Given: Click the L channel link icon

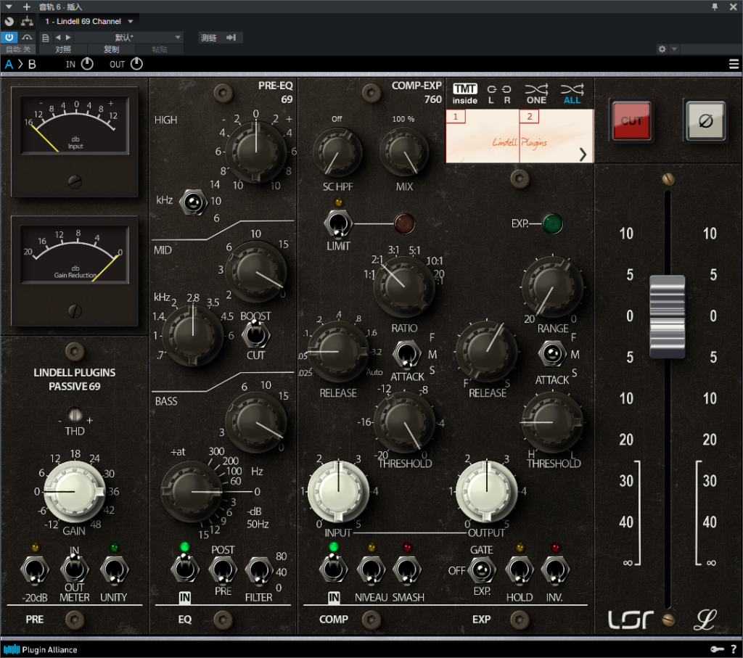Looking at the screenshot, I should (x=491, y=94).
